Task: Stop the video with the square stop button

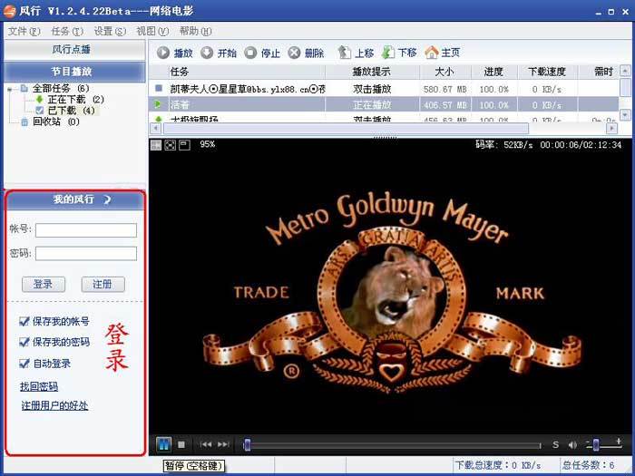Action: [x=181, y=444]
